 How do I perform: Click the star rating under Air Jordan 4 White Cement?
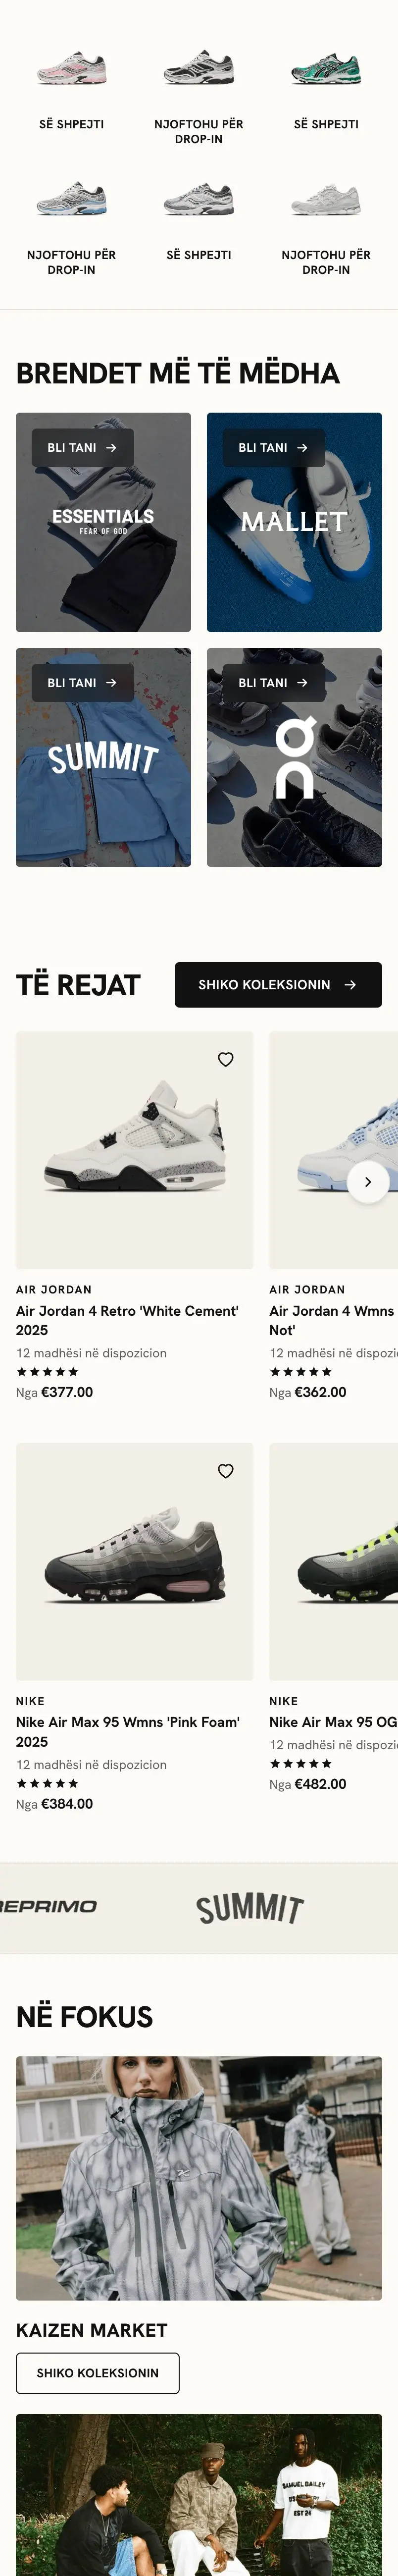(47, 1372)
